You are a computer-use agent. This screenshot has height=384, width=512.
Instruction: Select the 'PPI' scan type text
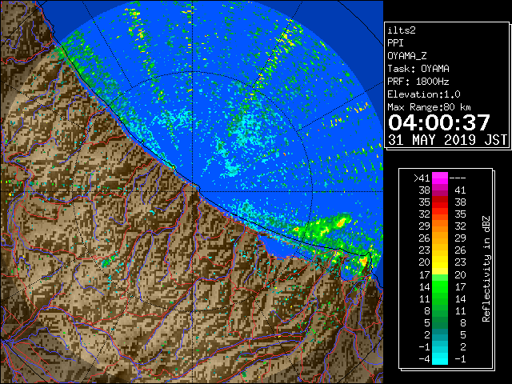coord(395,43)
